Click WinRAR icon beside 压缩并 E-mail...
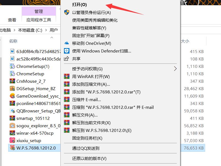The width and height of the screenshot is (221, 166). [x=67, y=99]
